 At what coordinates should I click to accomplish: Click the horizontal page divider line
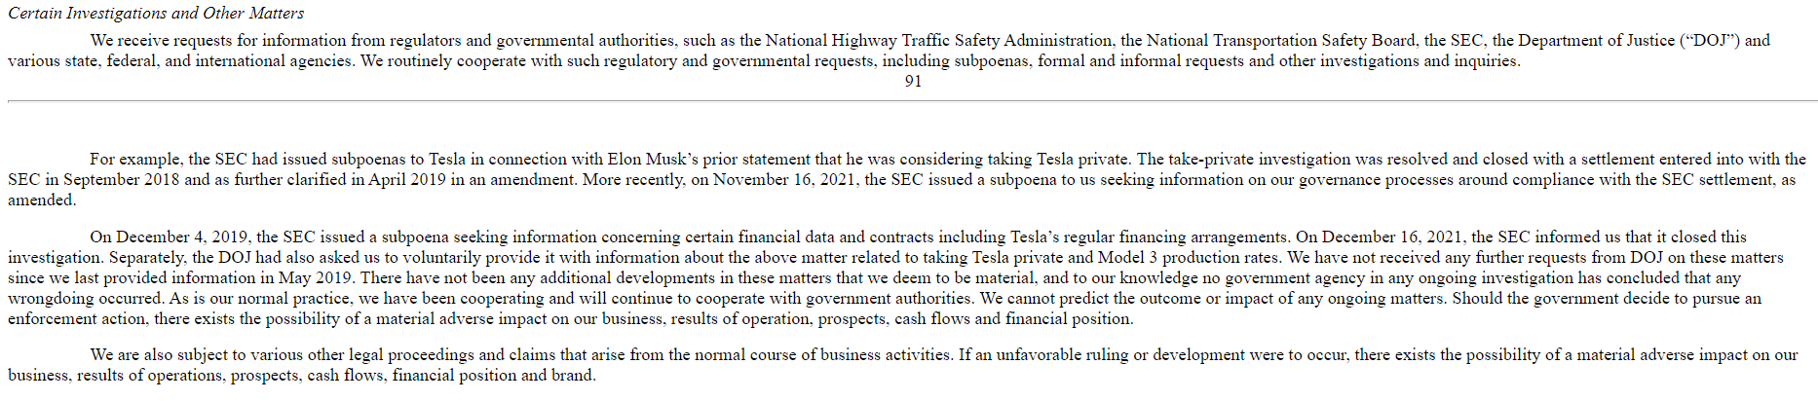(913, 101)
